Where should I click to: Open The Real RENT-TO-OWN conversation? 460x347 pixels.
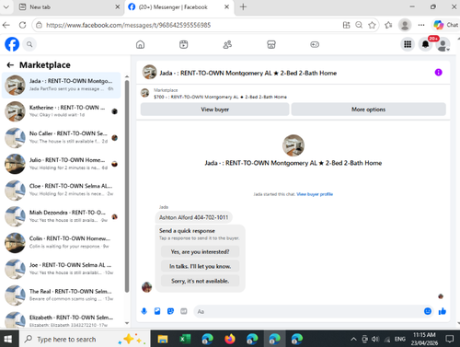62,295
